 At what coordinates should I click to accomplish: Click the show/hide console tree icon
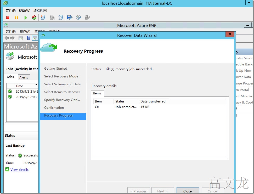pos(21,38)
